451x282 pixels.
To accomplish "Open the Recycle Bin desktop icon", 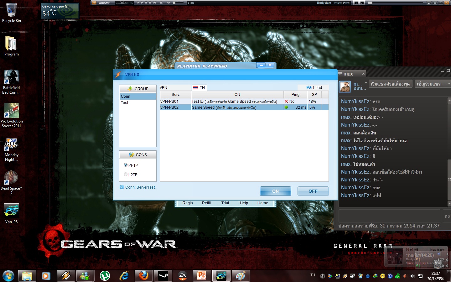I will tap(12, 13).
